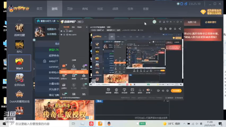Open the orange app icon on the taskbar
Screen dimensions: 226x127
[100, 124]
